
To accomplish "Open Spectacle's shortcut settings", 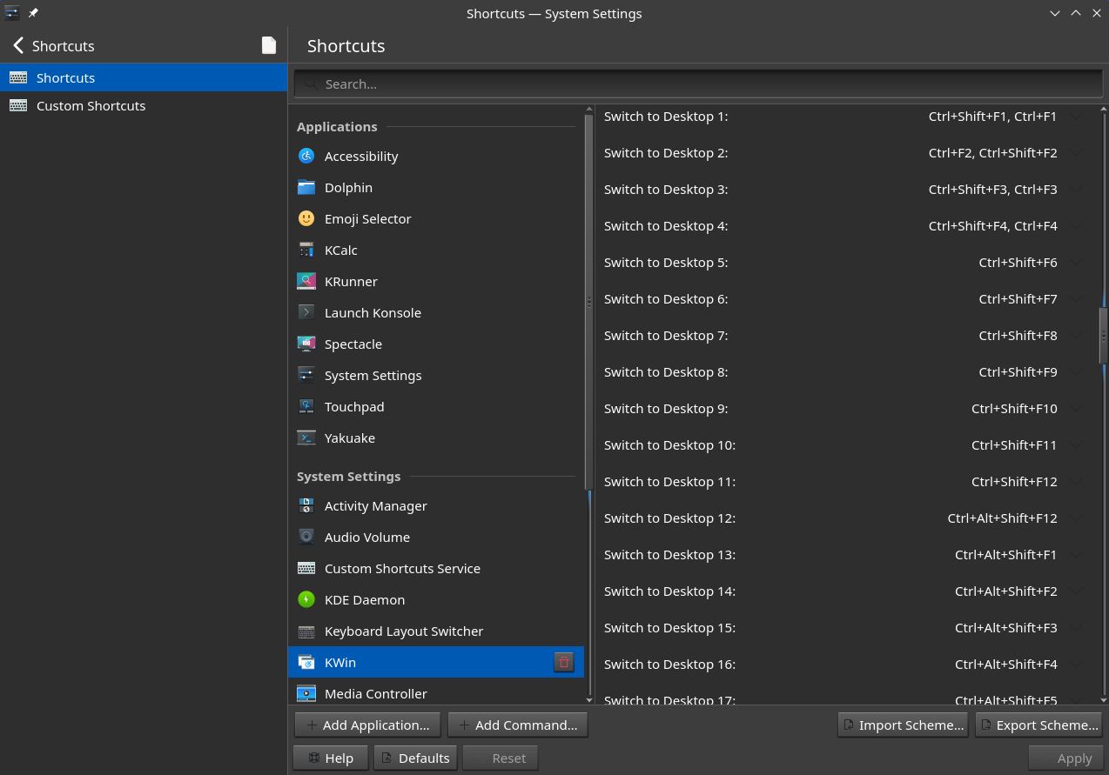I will click(x=353, y=344).
